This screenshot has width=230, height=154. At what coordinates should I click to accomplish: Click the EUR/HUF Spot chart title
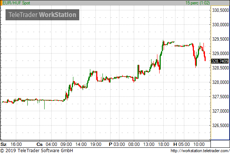16,3
